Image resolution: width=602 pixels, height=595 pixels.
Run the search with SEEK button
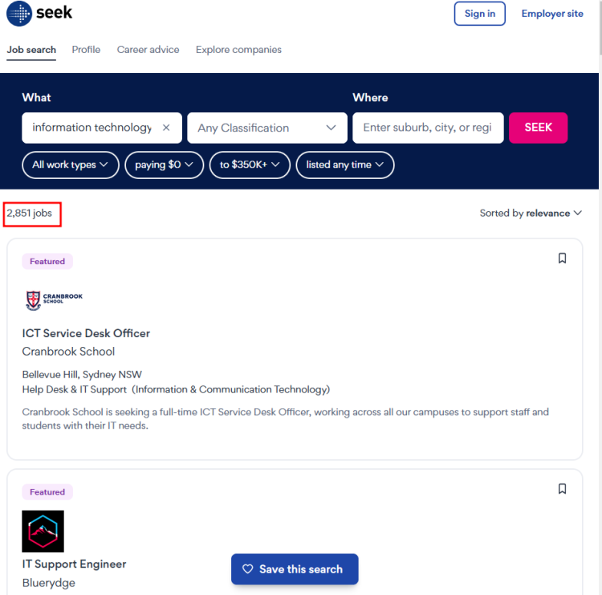click(539, 128)
